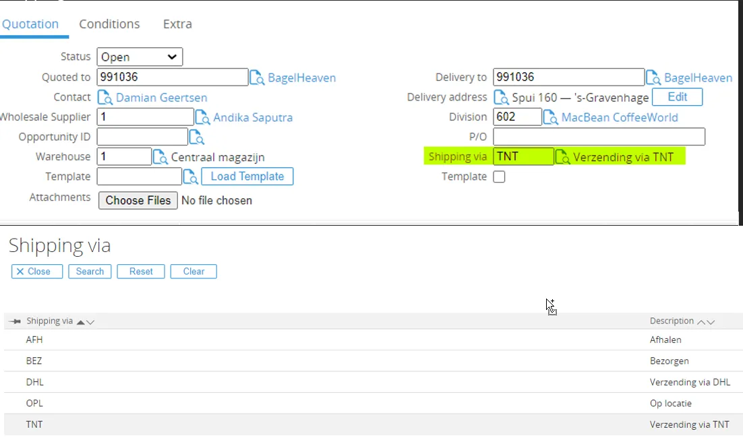Open the Extra tab

(x=176, y=24)
